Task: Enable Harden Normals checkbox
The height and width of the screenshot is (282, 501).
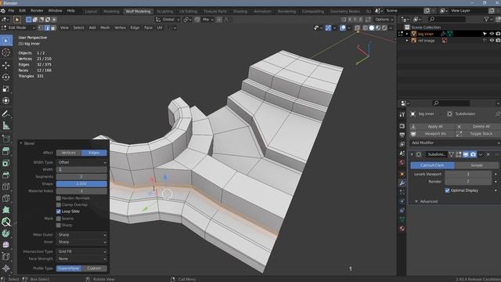Action: pos(59,198)
